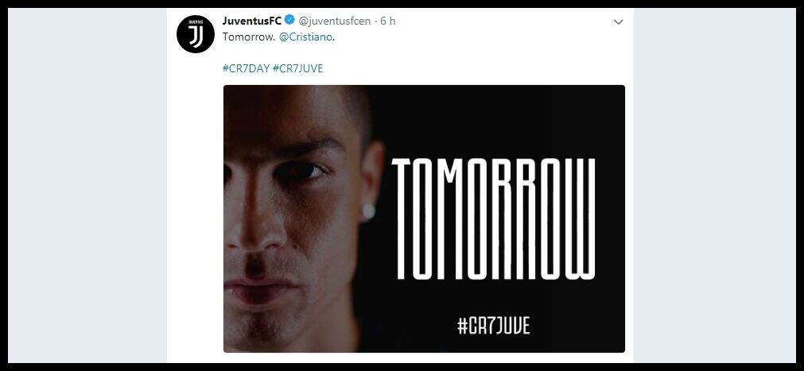This screenshot has width=804, height=371.
Task: Open the #CR7JUVE hashtag in the tweet text
Action: 298,68
